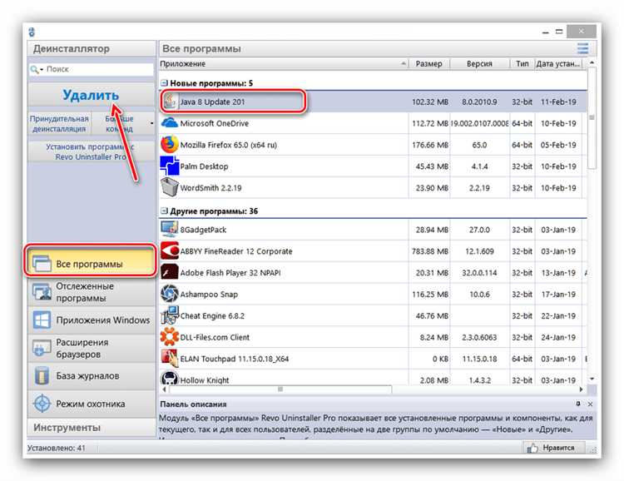Open the hamburger menu icon in header

pos(582,48)
